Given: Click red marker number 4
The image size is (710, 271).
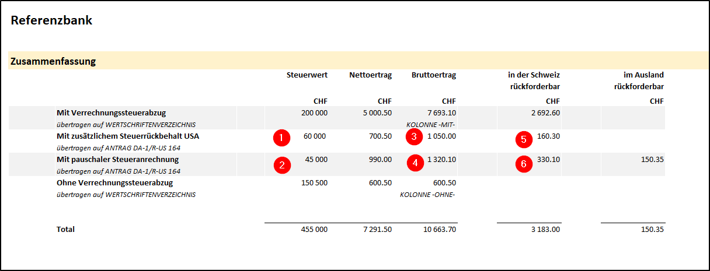Looking at the screenshot, I should click(415, 164).
